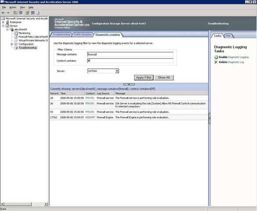The width and height of the screenshot is (257, 211).
Task: Click left scroll arrow of tree pane
Action: 2,204
